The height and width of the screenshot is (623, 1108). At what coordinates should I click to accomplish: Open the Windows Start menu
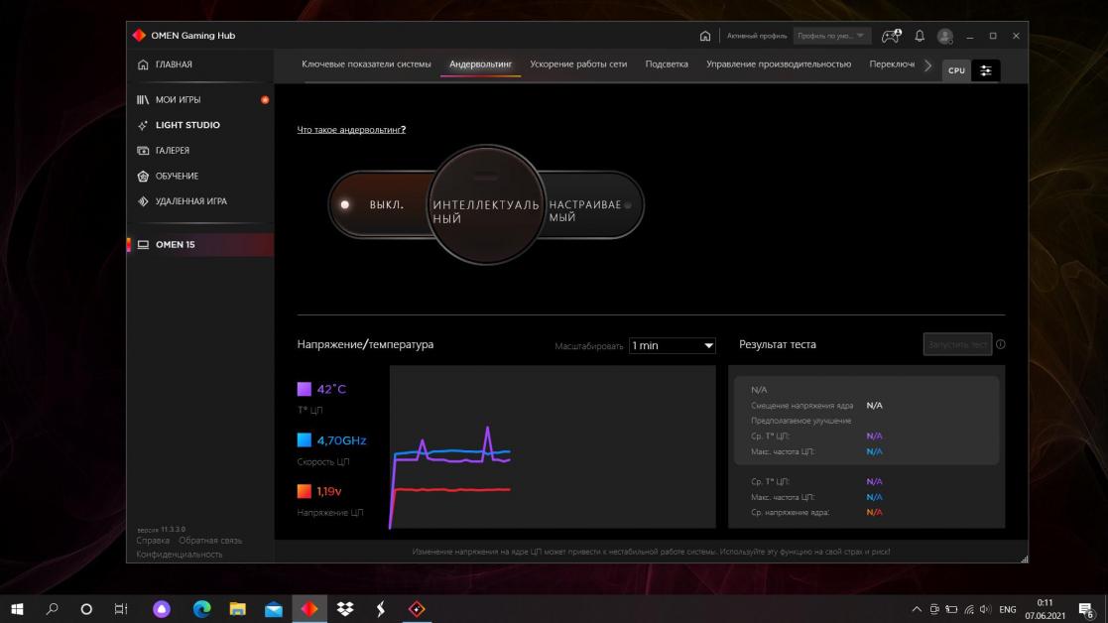(x=18, y=609)
